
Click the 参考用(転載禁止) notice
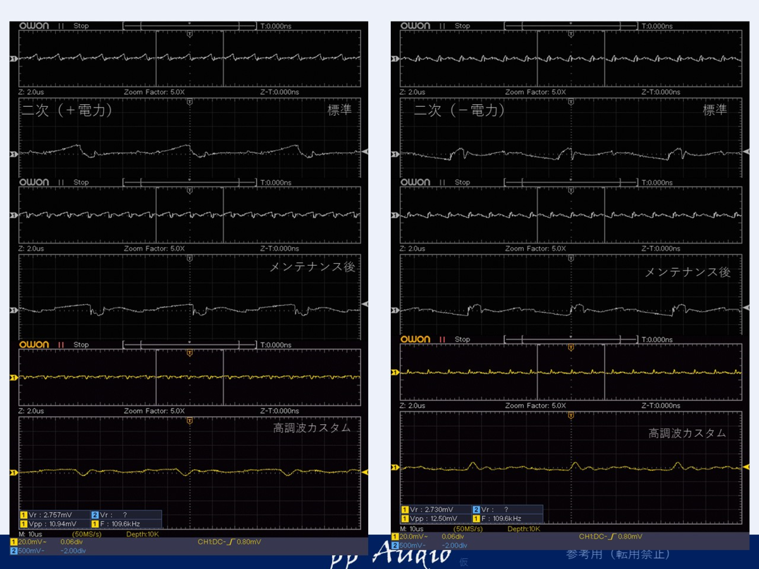[617, 554]
